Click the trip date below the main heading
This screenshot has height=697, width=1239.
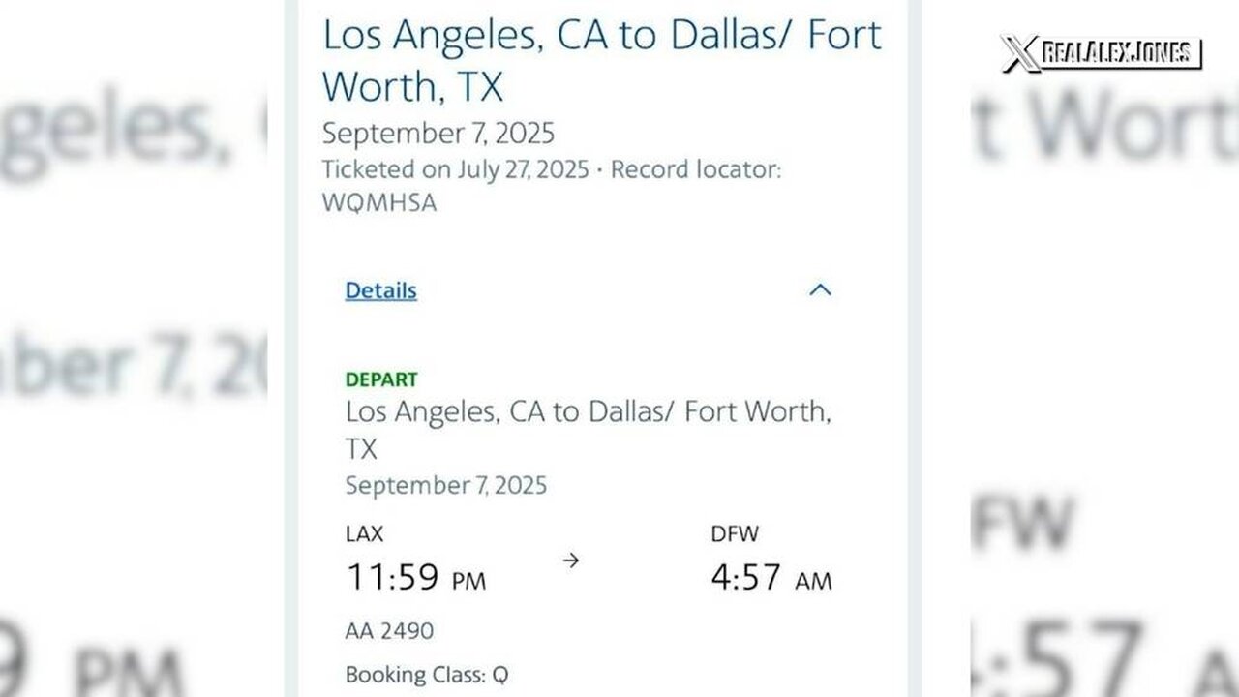(438, 134)
